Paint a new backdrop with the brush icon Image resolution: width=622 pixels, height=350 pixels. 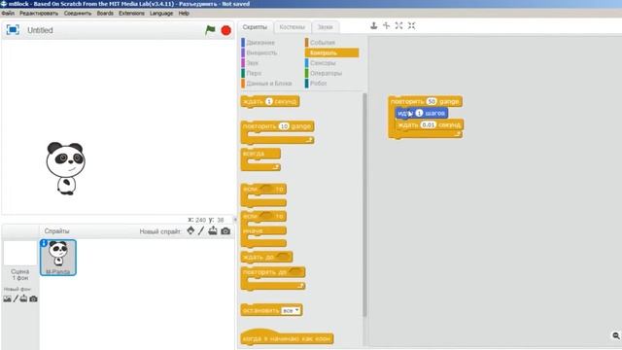coord(16,298)
